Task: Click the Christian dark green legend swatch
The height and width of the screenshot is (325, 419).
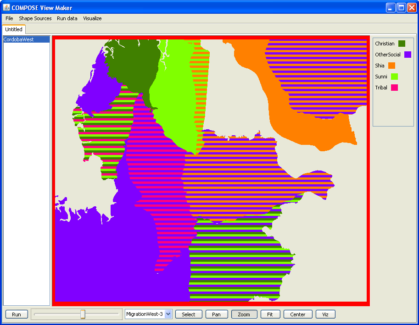Action: (x=402, y=44)
